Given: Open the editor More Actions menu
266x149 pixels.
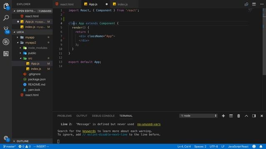Looking at the screenshot, I should click(262, 4).
